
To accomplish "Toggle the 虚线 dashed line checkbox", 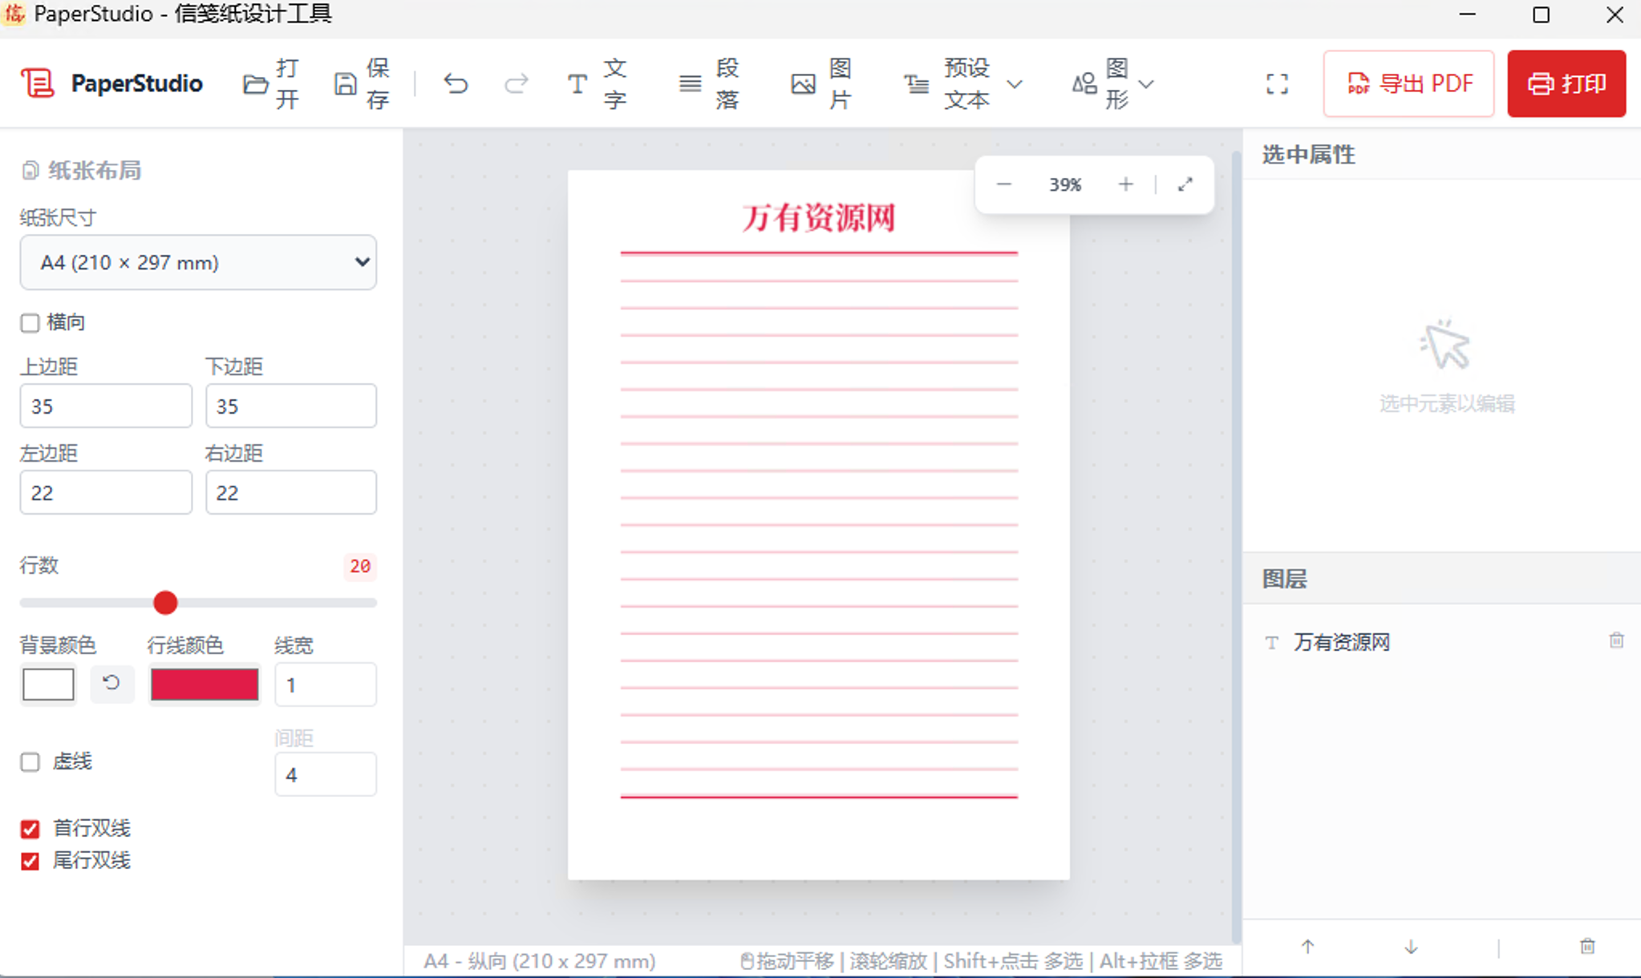I will pyautogui.click(x=30, y=762).
